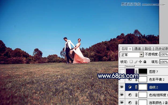Click mask link icon of 曲线 2
The width and height of the screenshot is (168, 105).
point(136,87)
